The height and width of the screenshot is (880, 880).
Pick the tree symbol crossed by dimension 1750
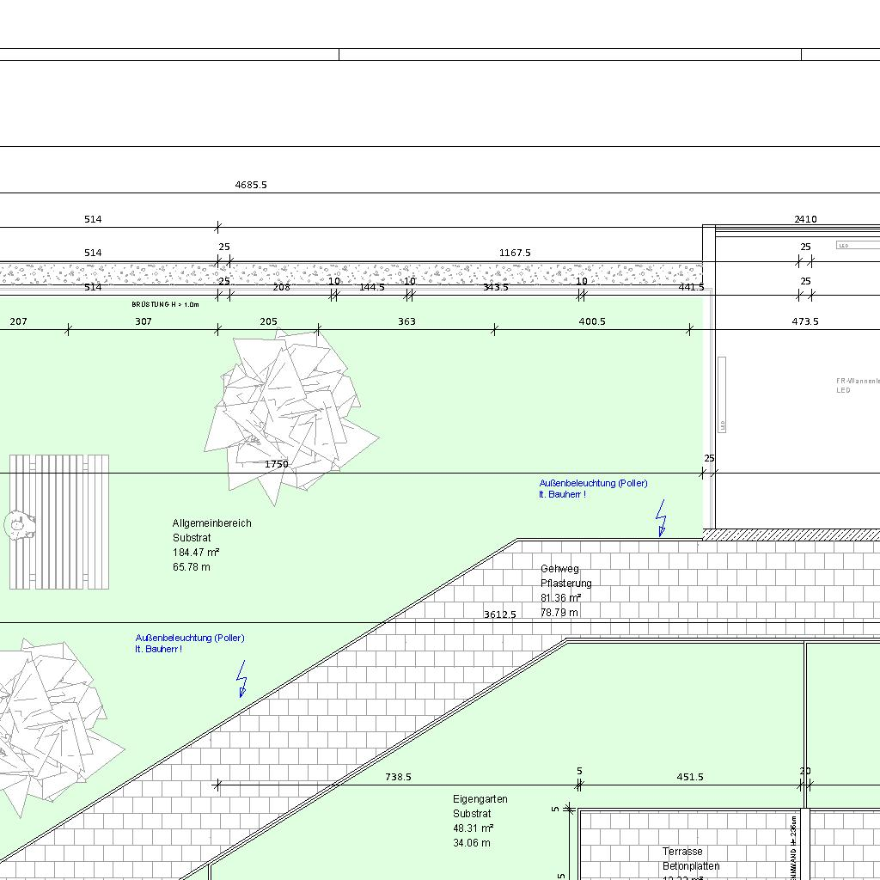[x=291, y=416]
